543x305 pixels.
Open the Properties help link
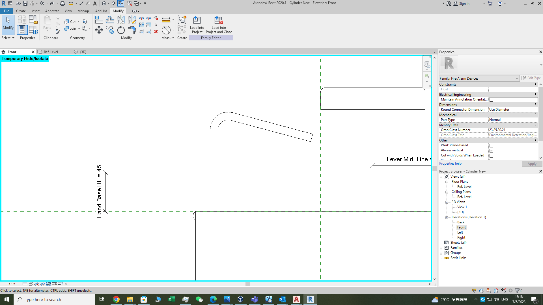(450, 163)
